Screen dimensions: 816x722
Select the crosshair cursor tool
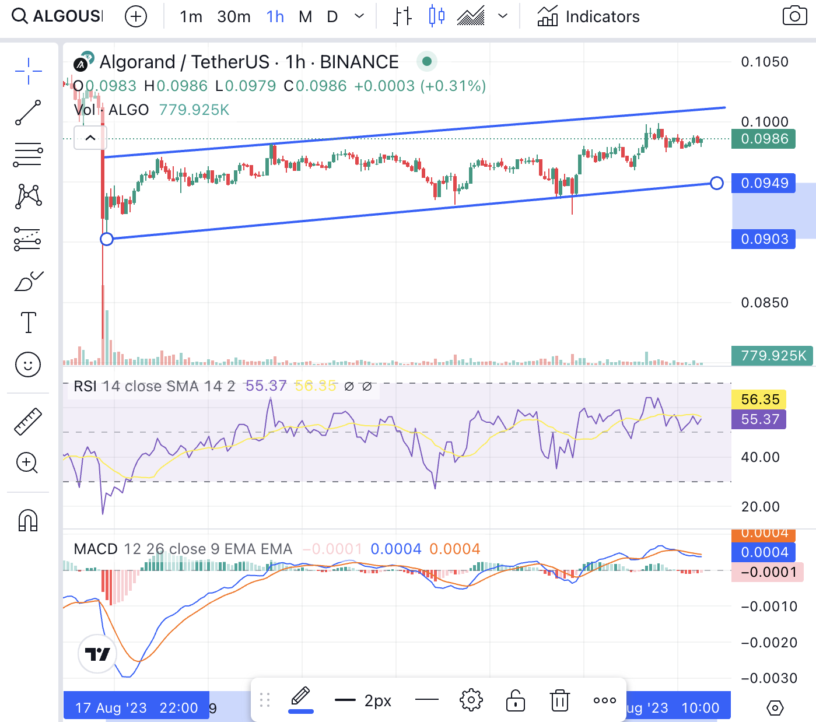[x=29, y=71]
